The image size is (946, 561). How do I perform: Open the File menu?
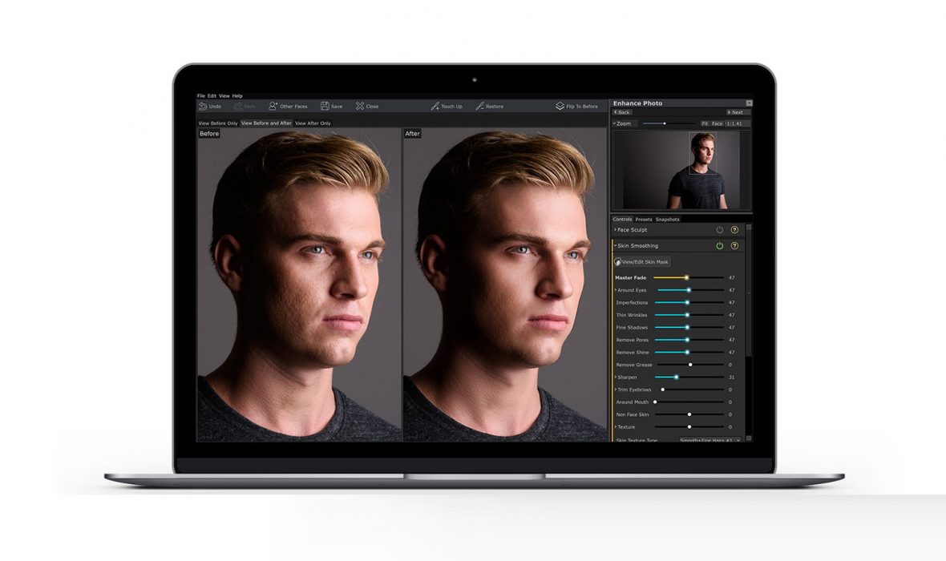(201, 95)
